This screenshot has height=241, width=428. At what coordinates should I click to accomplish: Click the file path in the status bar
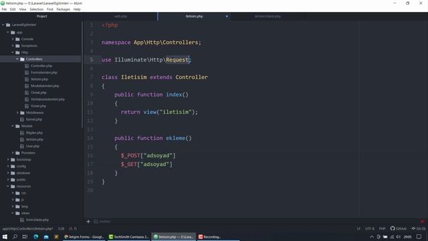pyautogui.click(x=27, y=229)
